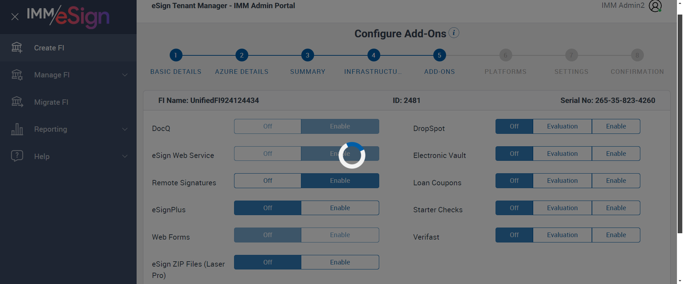
Task: Set Starter Checks to Off
Action: point(514,208)
